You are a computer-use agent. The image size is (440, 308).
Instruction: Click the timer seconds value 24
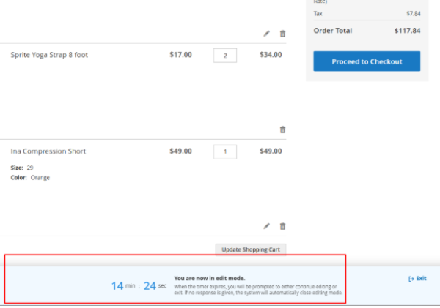point(150,285)
